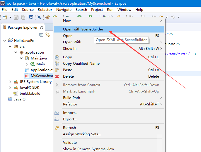This screenshot has height=152, width=201.
Task: Click the Collapse All icon
Action: point(41,35)
